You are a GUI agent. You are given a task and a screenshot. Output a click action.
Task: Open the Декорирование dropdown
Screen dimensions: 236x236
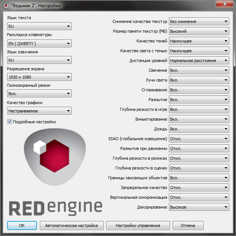tap(199, 207)
